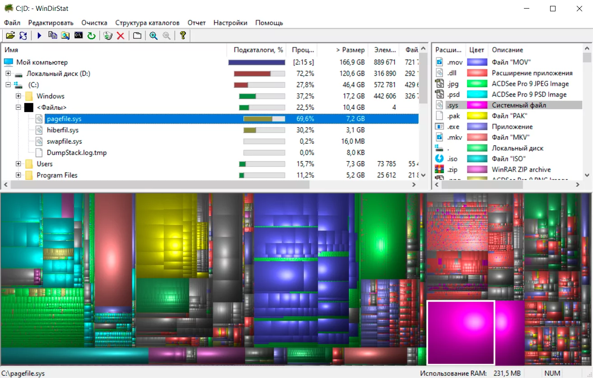Click the file icon beside swapfile.sys
The width and height of the screenshot is (593, 378).
click(39, 141)
